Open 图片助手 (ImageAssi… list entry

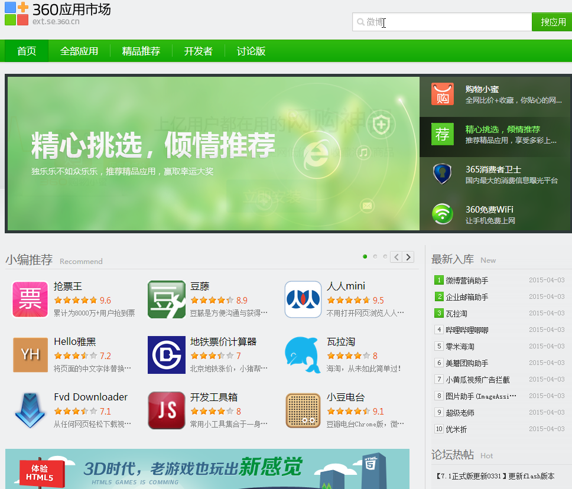(481, 396)
